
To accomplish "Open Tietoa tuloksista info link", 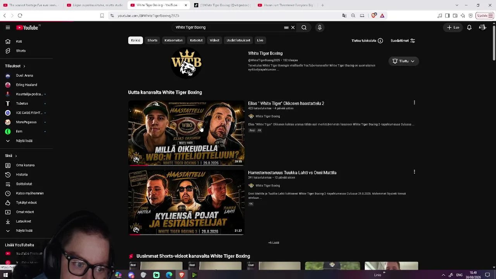I will click(367, 41).
